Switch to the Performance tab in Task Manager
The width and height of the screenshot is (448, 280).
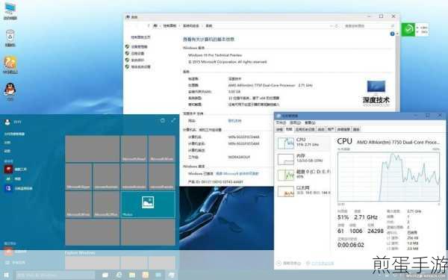(x=289, y=129)
